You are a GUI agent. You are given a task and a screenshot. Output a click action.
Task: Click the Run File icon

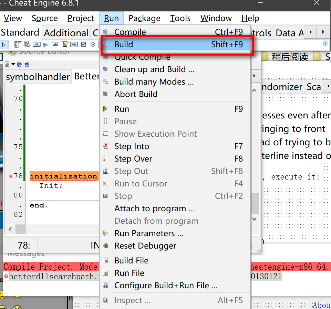click(x=105, y=273)
